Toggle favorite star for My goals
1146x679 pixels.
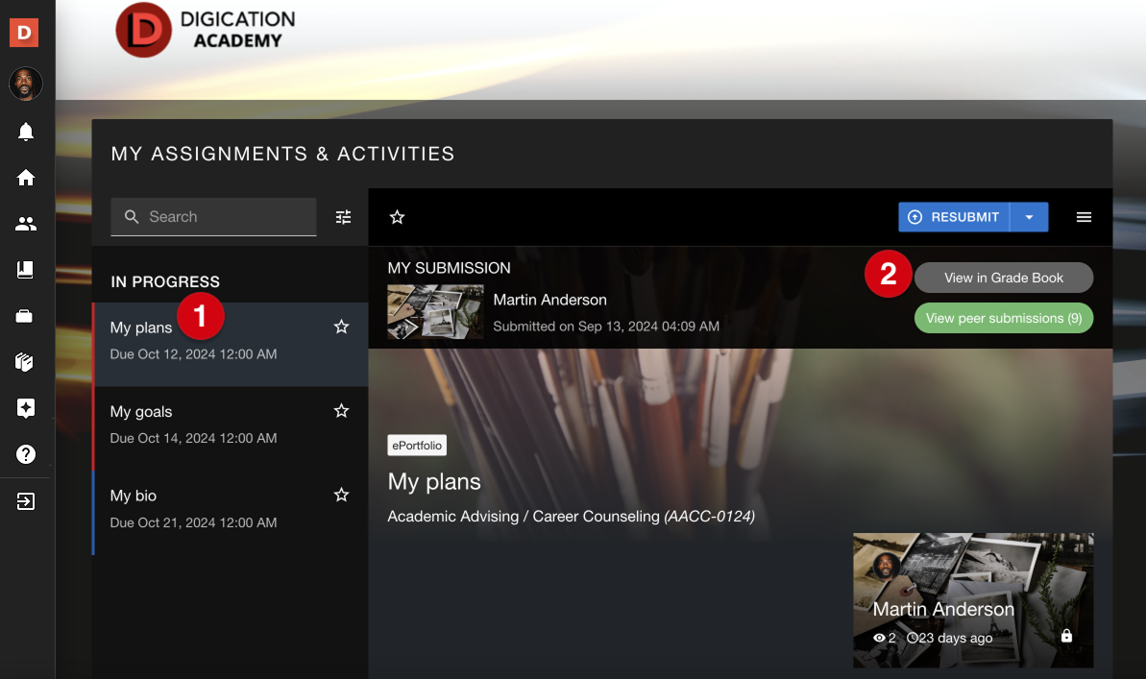(x=341, y=411)
